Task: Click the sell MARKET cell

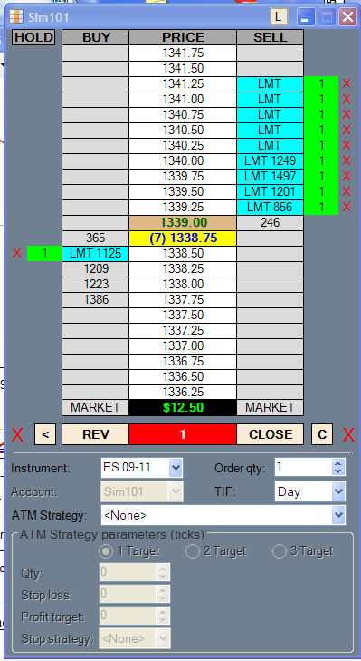Action: [x=271, y=408]
